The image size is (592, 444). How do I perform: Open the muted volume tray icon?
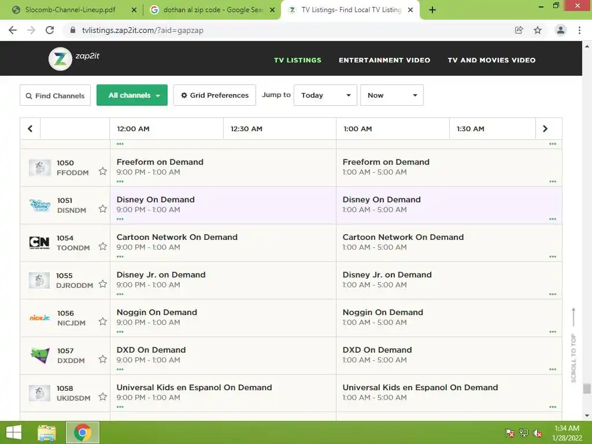[538, 433]
